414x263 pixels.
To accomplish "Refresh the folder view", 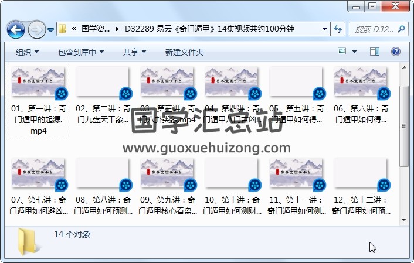I will pyautogui.click(x=338, y=29).
